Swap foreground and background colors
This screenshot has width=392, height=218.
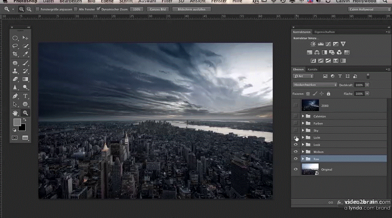click(x=25, y=120)
